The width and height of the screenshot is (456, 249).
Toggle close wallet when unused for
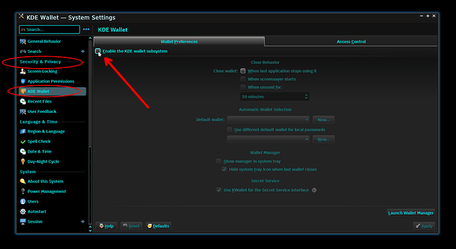tap(243, 87)
